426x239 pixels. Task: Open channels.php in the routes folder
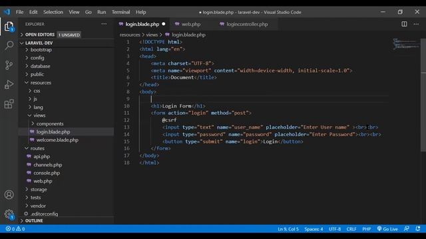coord(48,165)
